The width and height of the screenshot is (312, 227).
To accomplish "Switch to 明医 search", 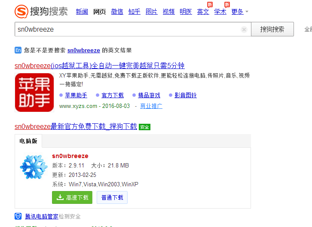I will 186,12.
